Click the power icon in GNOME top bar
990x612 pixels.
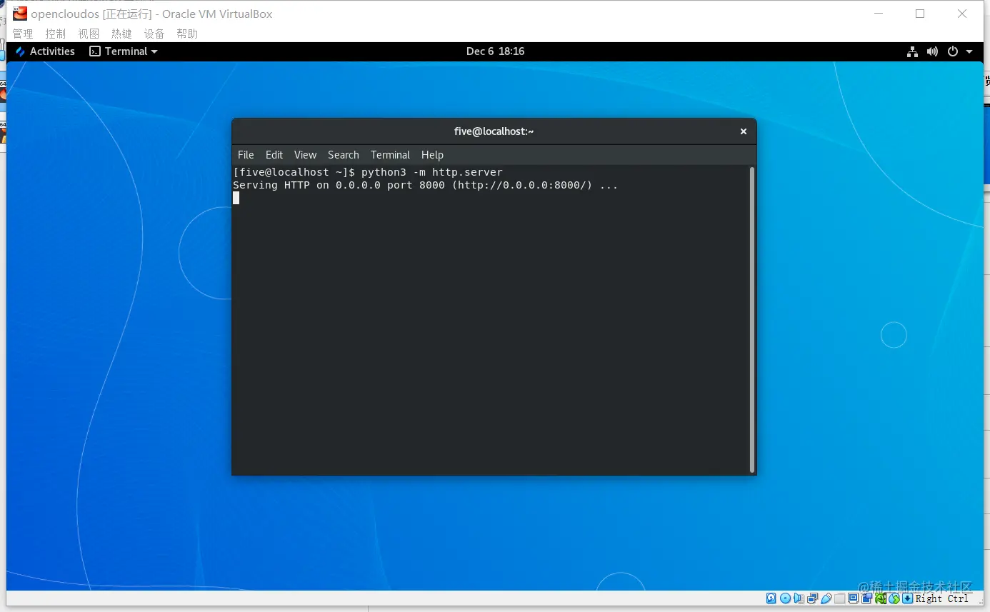pyautogui.click(x=952, y=51)
